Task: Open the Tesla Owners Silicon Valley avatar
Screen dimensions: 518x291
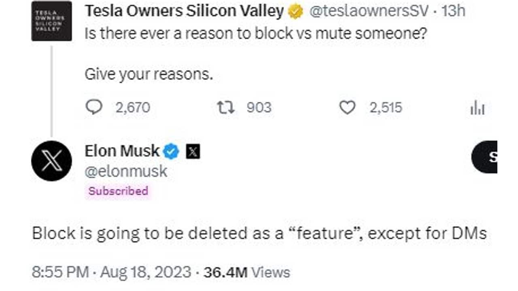Action: coord(51,21)
